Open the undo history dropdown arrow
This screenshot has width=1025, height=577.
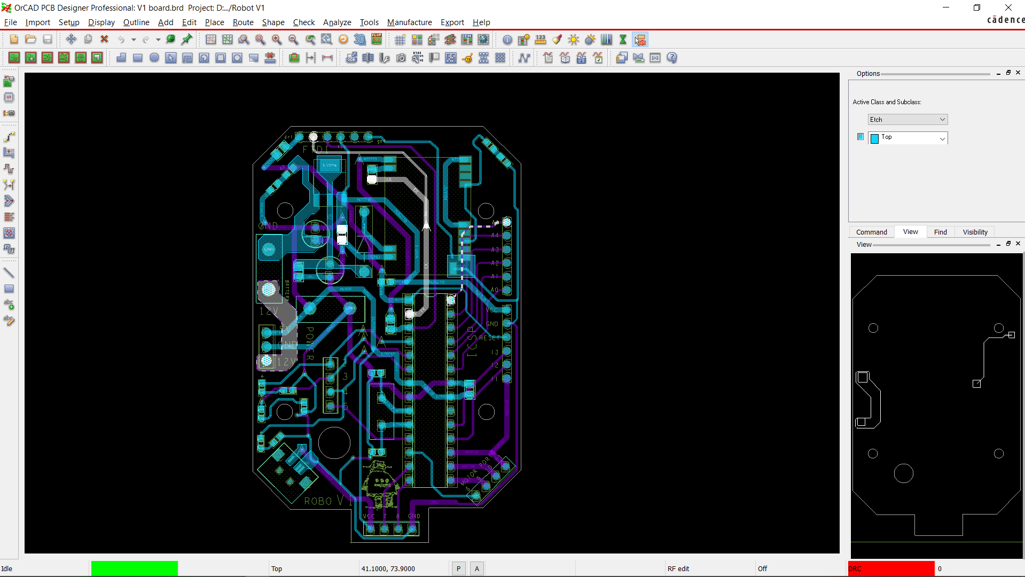pos(134,40)
